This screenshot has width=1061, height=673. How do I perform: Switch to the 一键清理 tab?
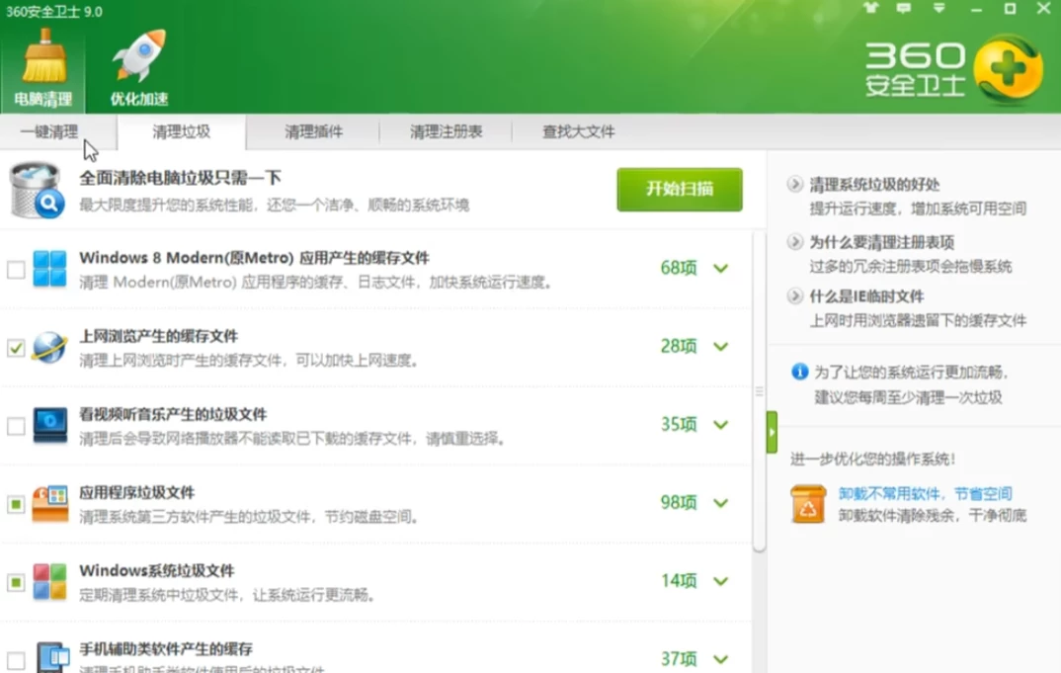49,131
